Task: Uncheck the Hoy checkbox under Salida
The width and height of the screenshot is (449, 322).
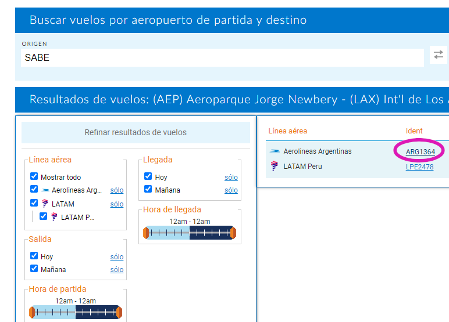Action: [34, 256]
